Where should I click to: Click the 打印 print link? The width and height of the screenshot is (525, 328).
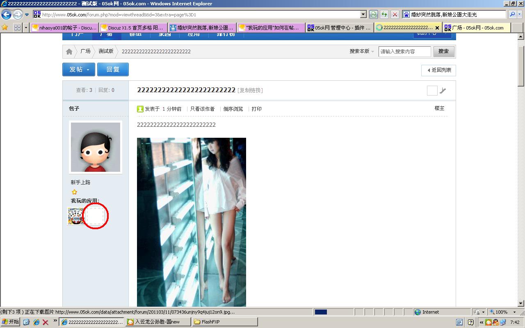click(x=256, y=109)
